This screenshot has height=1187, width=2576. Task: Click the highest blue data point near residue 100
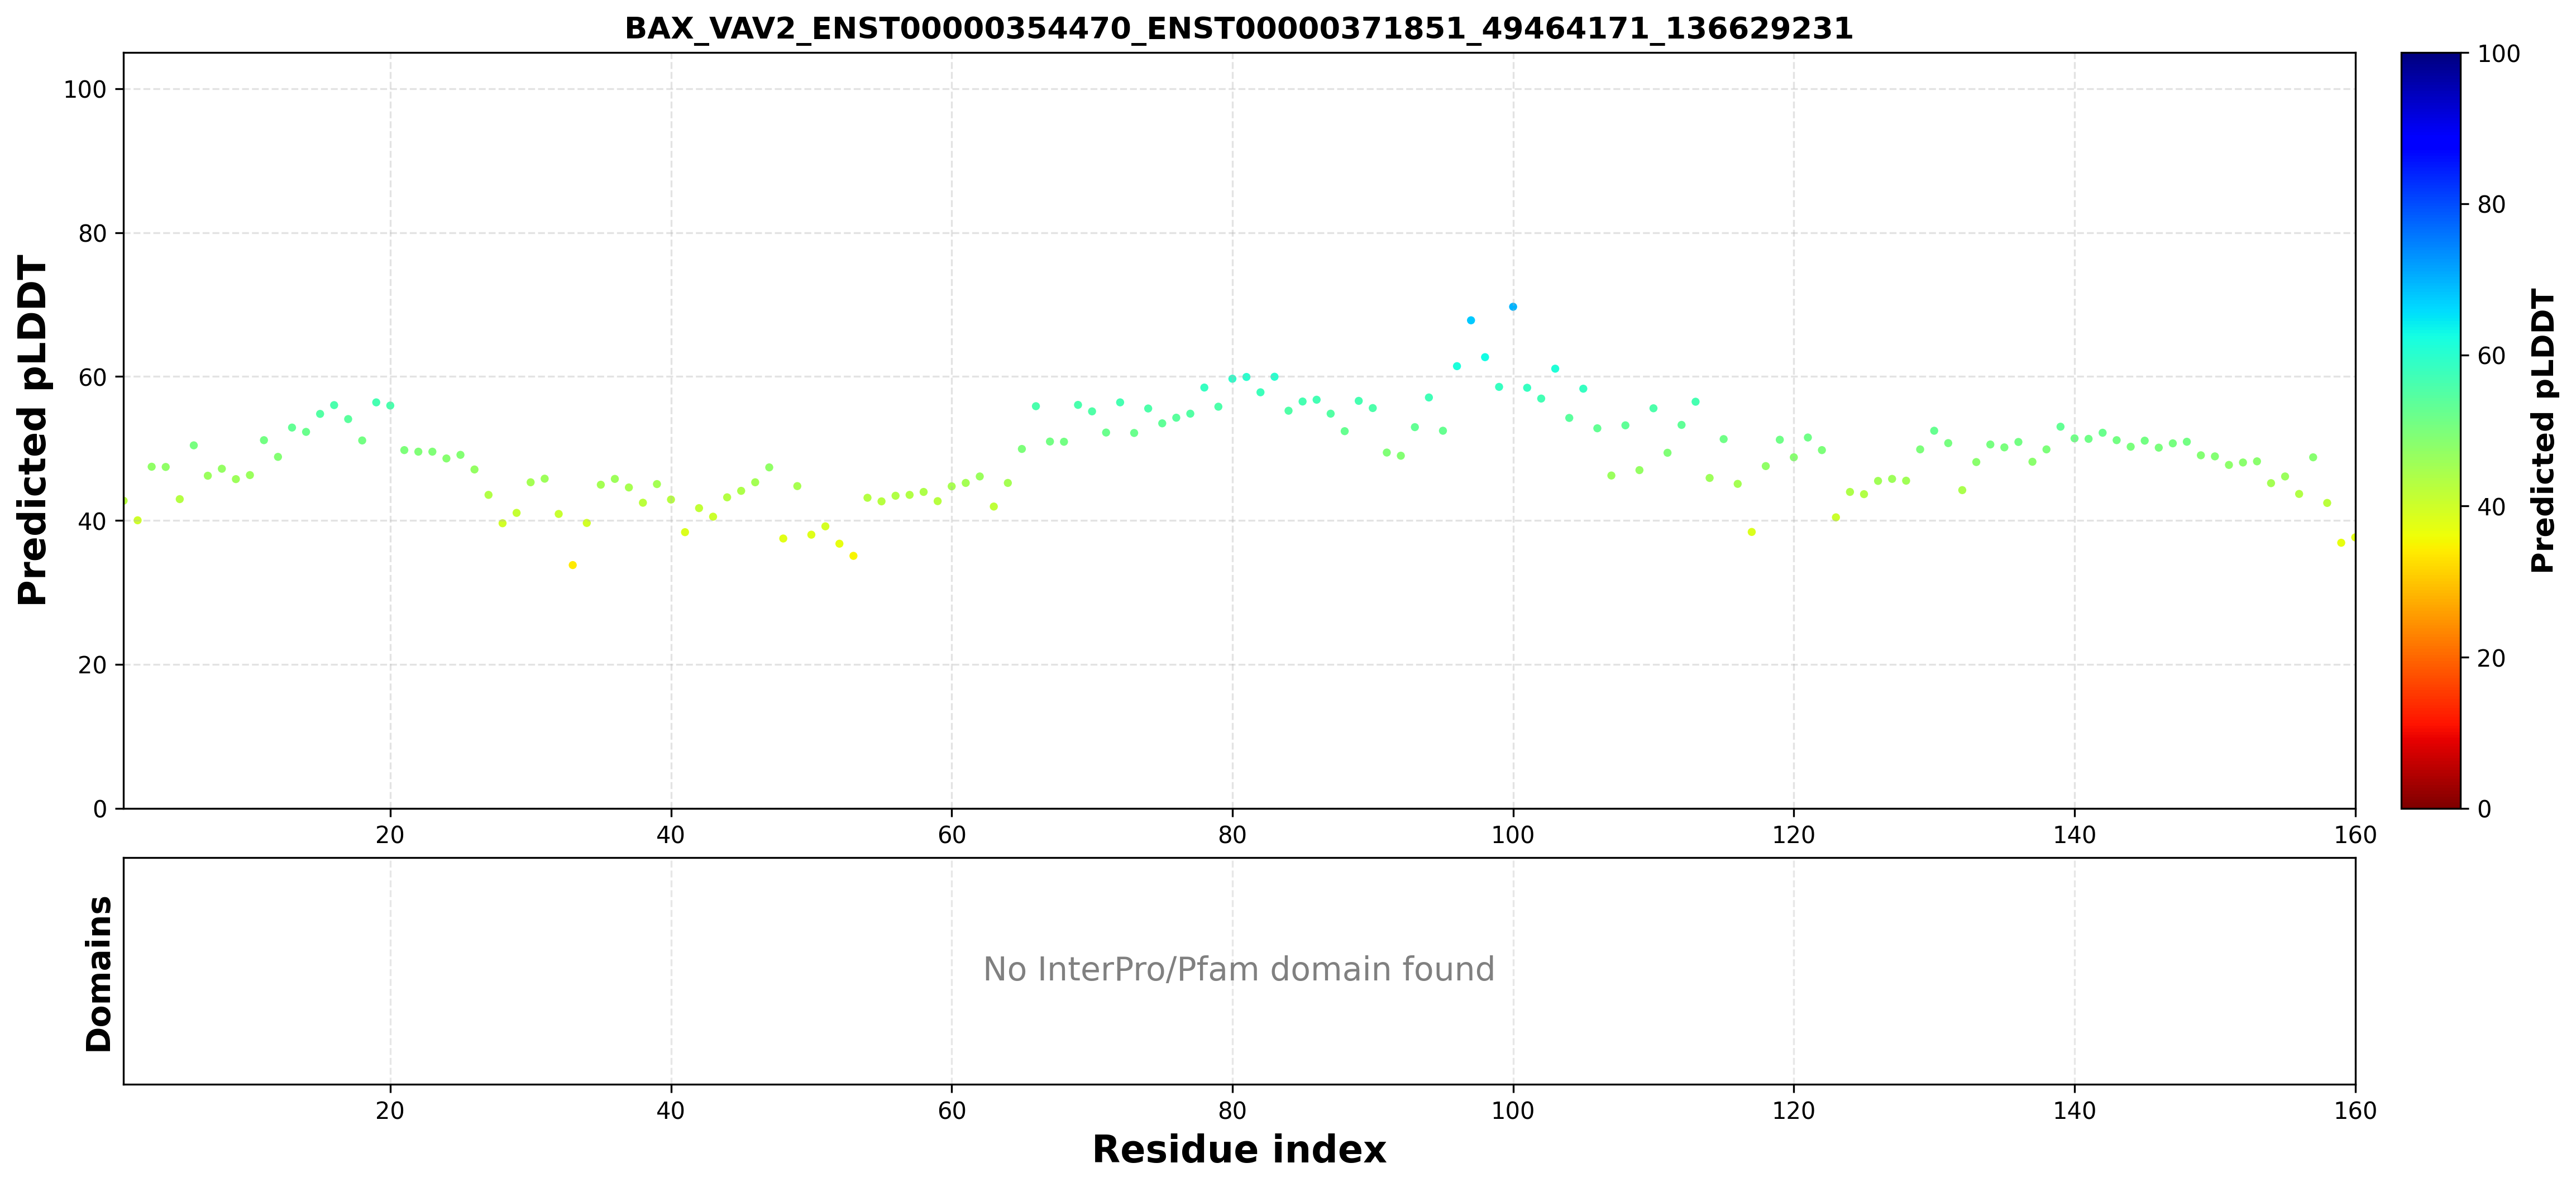[1513, 307]
